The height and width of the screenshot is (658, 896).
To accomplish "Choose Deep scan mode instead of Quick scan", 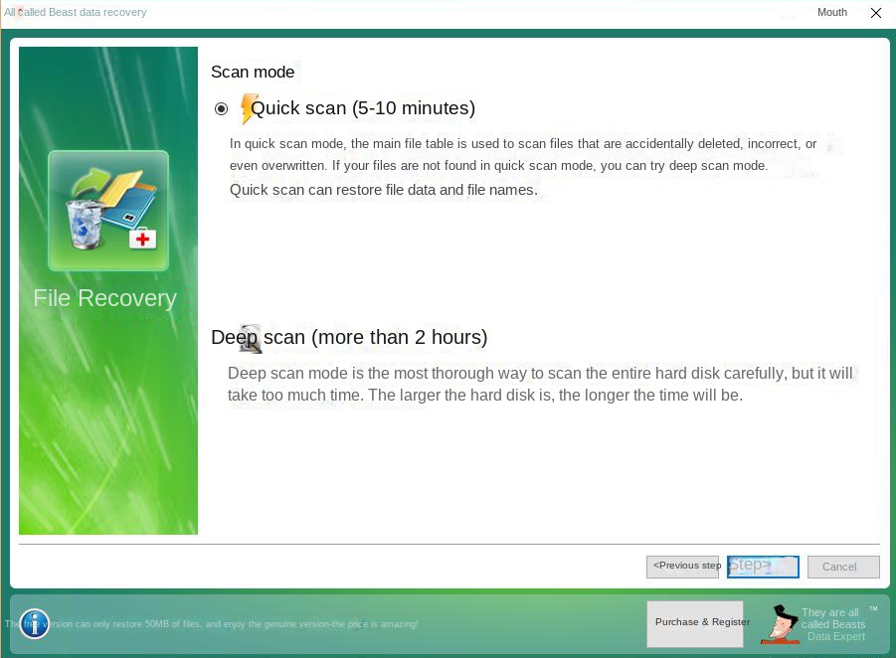I will click(x=348, y=337).
